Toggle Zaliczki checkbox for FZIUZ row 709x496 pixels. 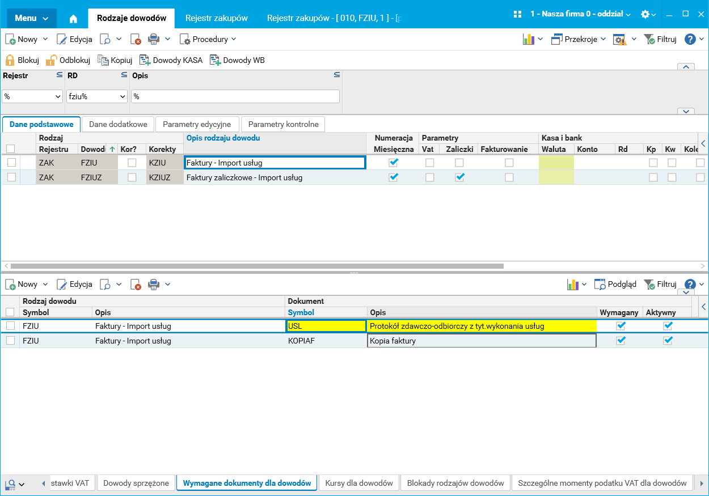pyautogui.click(x=459, y=177)
